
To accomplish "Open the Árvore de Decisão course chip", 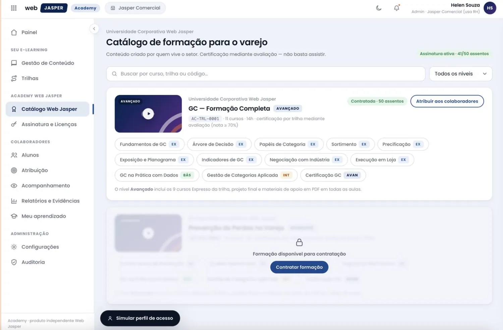I will pyautogui.click(x=219, y=144).
